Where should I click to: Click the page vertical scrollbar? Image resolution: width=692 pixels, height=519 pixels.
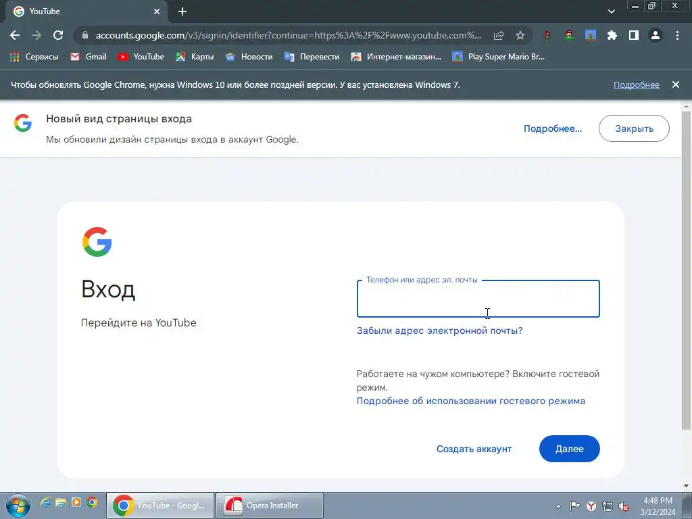click(x=686, y=269)
